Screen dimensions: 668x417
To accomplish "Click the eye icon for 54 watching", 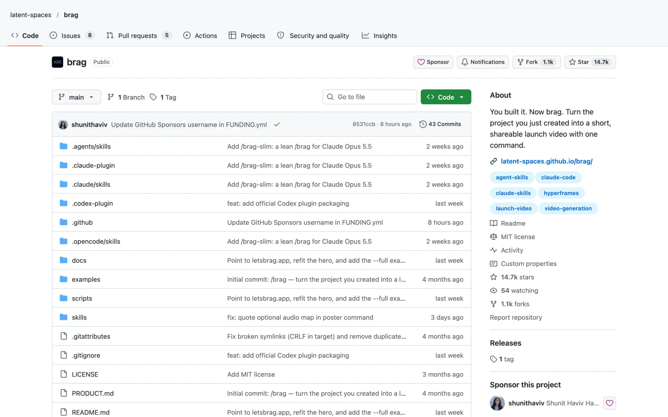I will (x=493, y=291).
